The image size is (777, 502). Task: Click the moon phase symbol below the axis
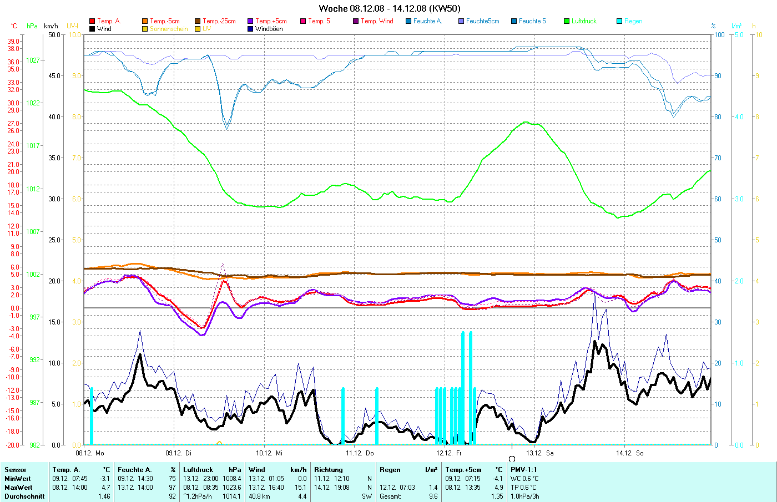[x=512, y=459]
